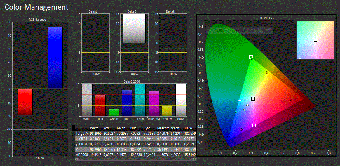Click cell value 3,4572 in the table
340x166 pixels.
(x=122, y=155)
